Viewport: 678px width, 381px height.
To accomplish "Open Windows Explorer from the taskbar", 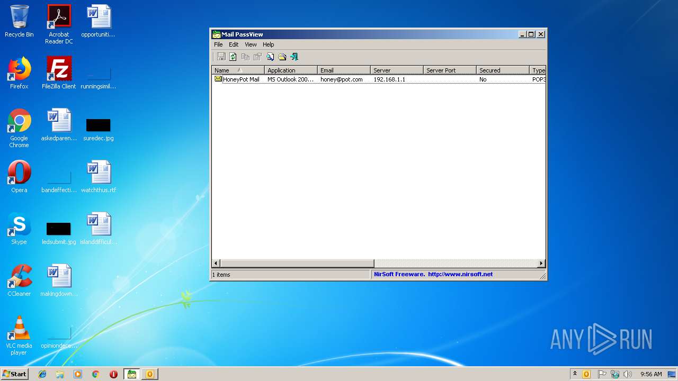I will 60,374.
